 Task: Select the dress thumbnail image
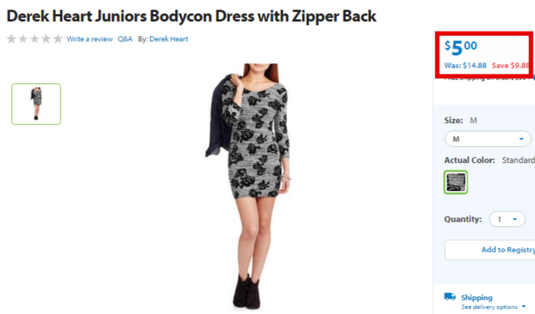pos(36,104)
